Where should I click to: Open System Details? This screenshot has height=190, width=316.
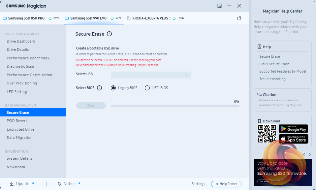(19, 158)
